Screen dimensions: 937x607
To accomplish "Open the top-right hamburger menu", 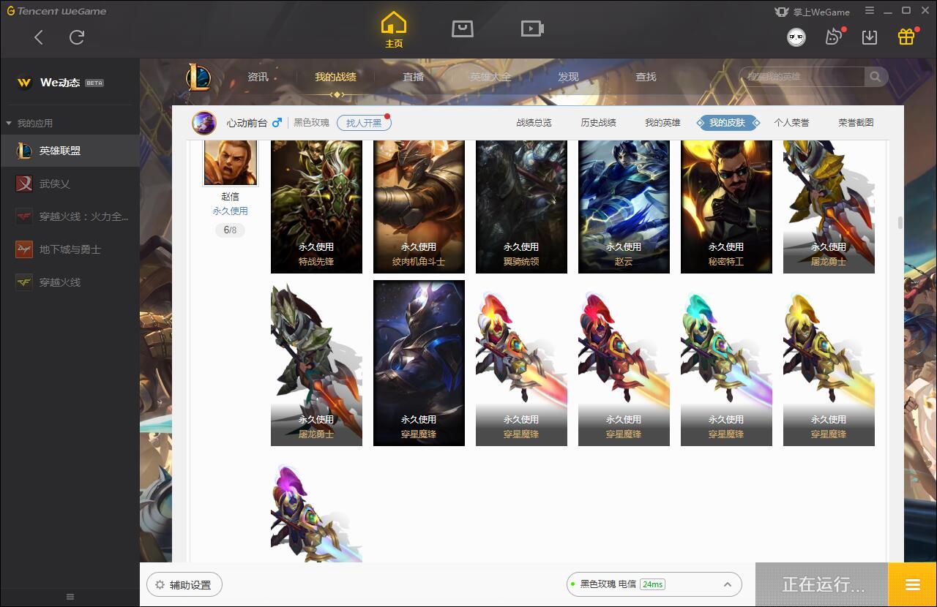I will pyautogui.click(x=870, y=10).
